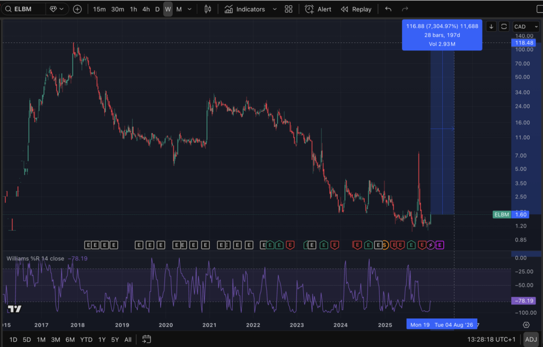Image resolution: width=543 pixels, height=347 pixels.
Task: Open chart settings gear near the time axis
Action: click(526, 324)
